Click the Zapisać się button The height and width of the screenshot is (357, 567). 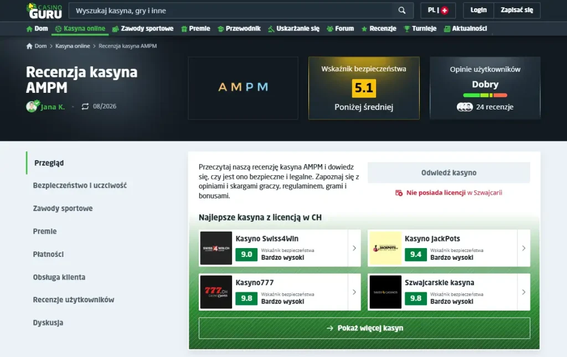coord(517,11)
